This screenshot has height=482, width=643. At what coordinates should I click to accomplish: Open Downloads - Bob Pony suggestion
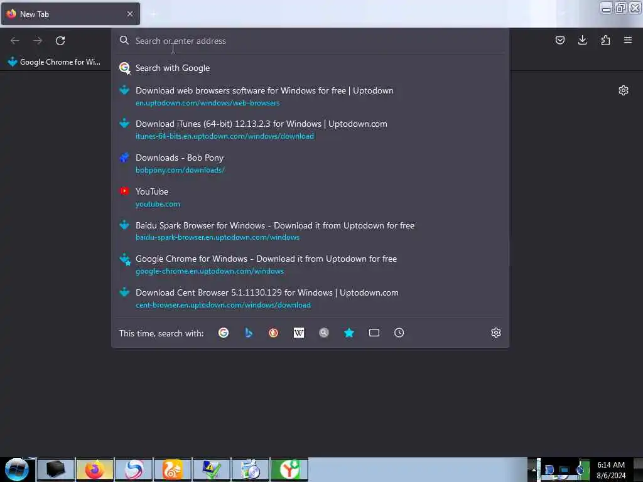click(310, 164)
